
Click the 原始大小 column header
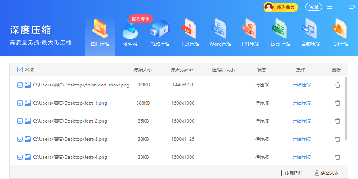point(143,70)
